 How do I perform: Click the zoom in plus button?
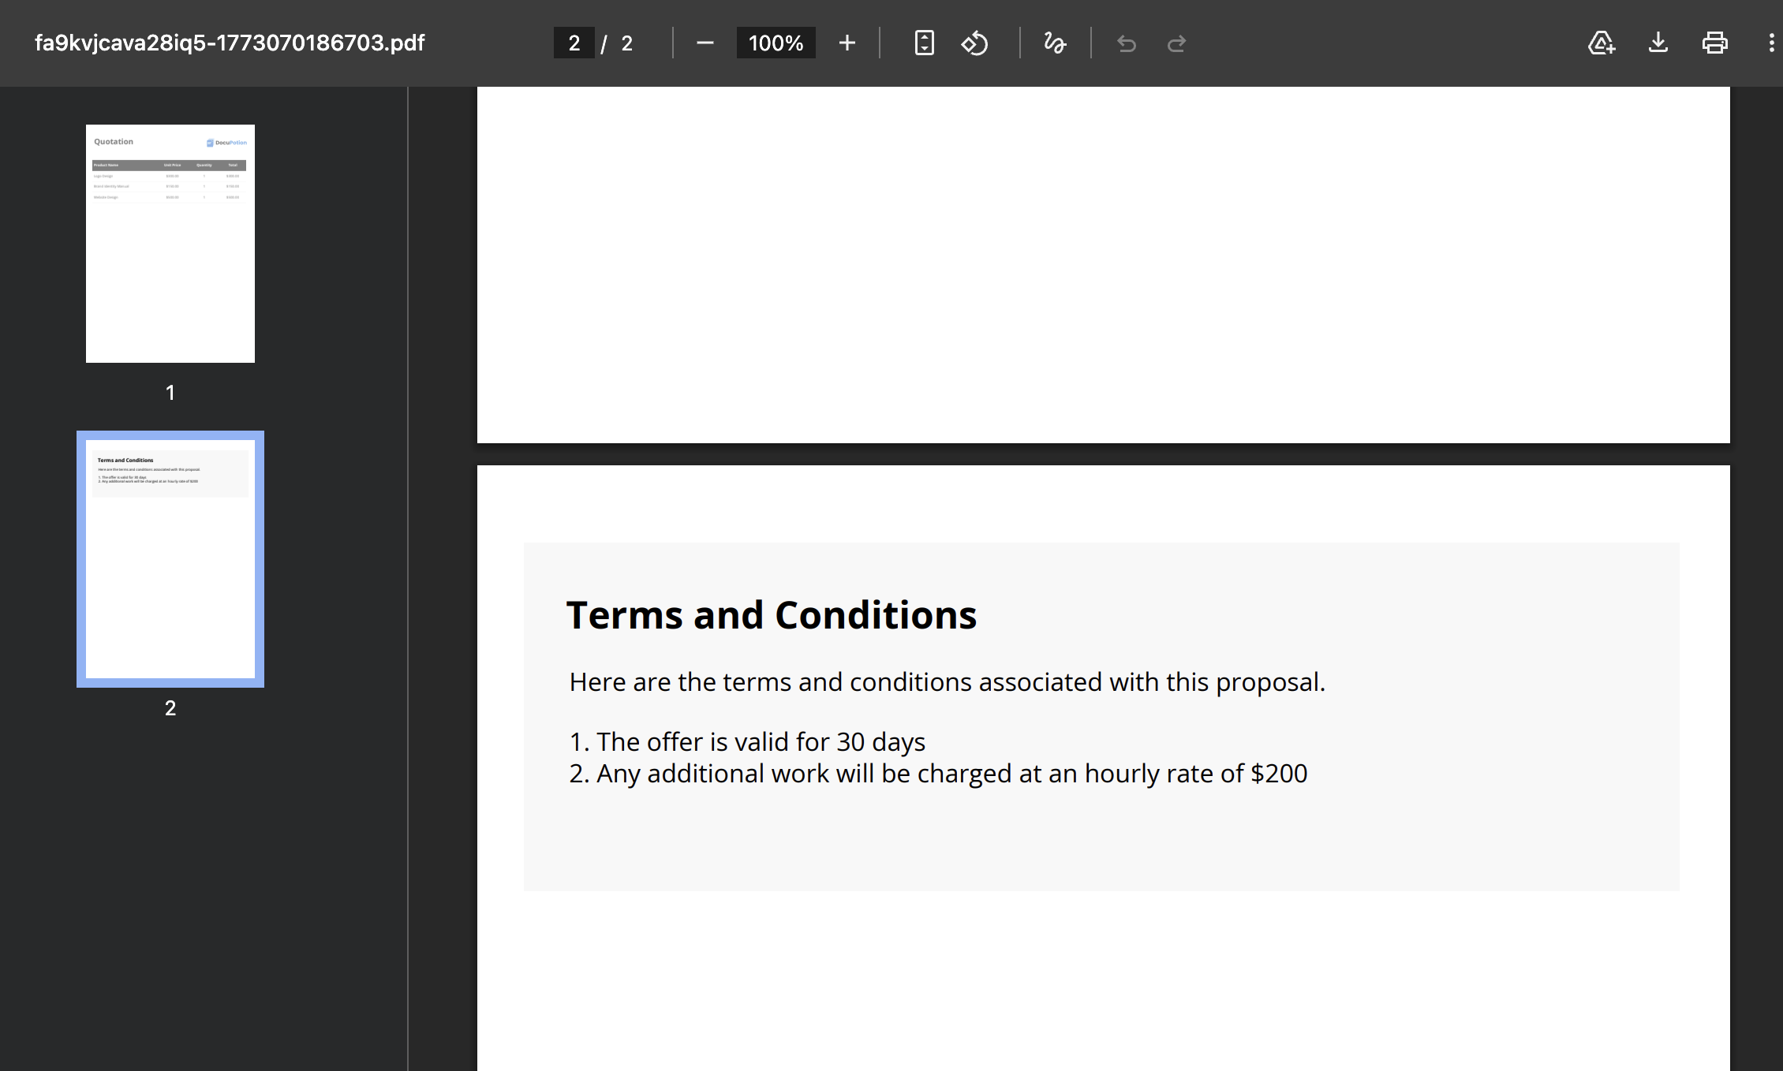click(847, 43)
